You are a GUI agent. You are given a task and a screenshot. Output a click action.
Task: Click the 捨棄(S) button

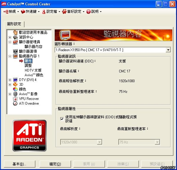123,164
